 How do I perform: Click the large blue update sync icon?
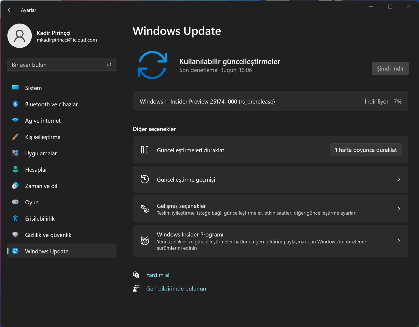point(152,65)
